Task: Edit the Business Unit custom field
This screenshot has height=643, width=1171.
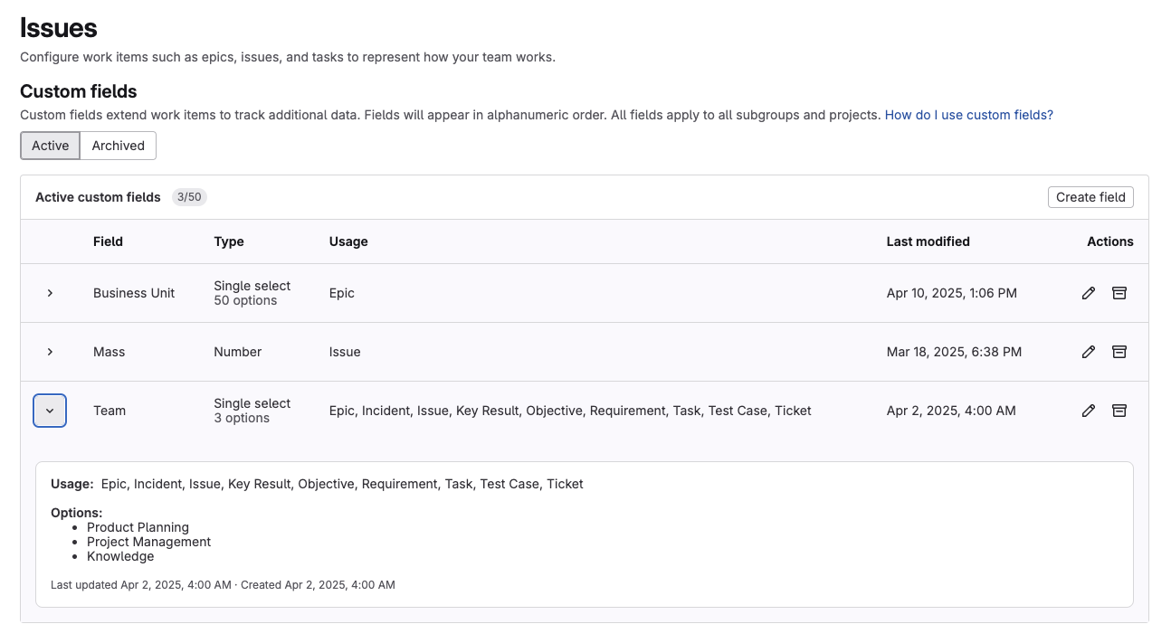Action: (x=1089, y=293)
